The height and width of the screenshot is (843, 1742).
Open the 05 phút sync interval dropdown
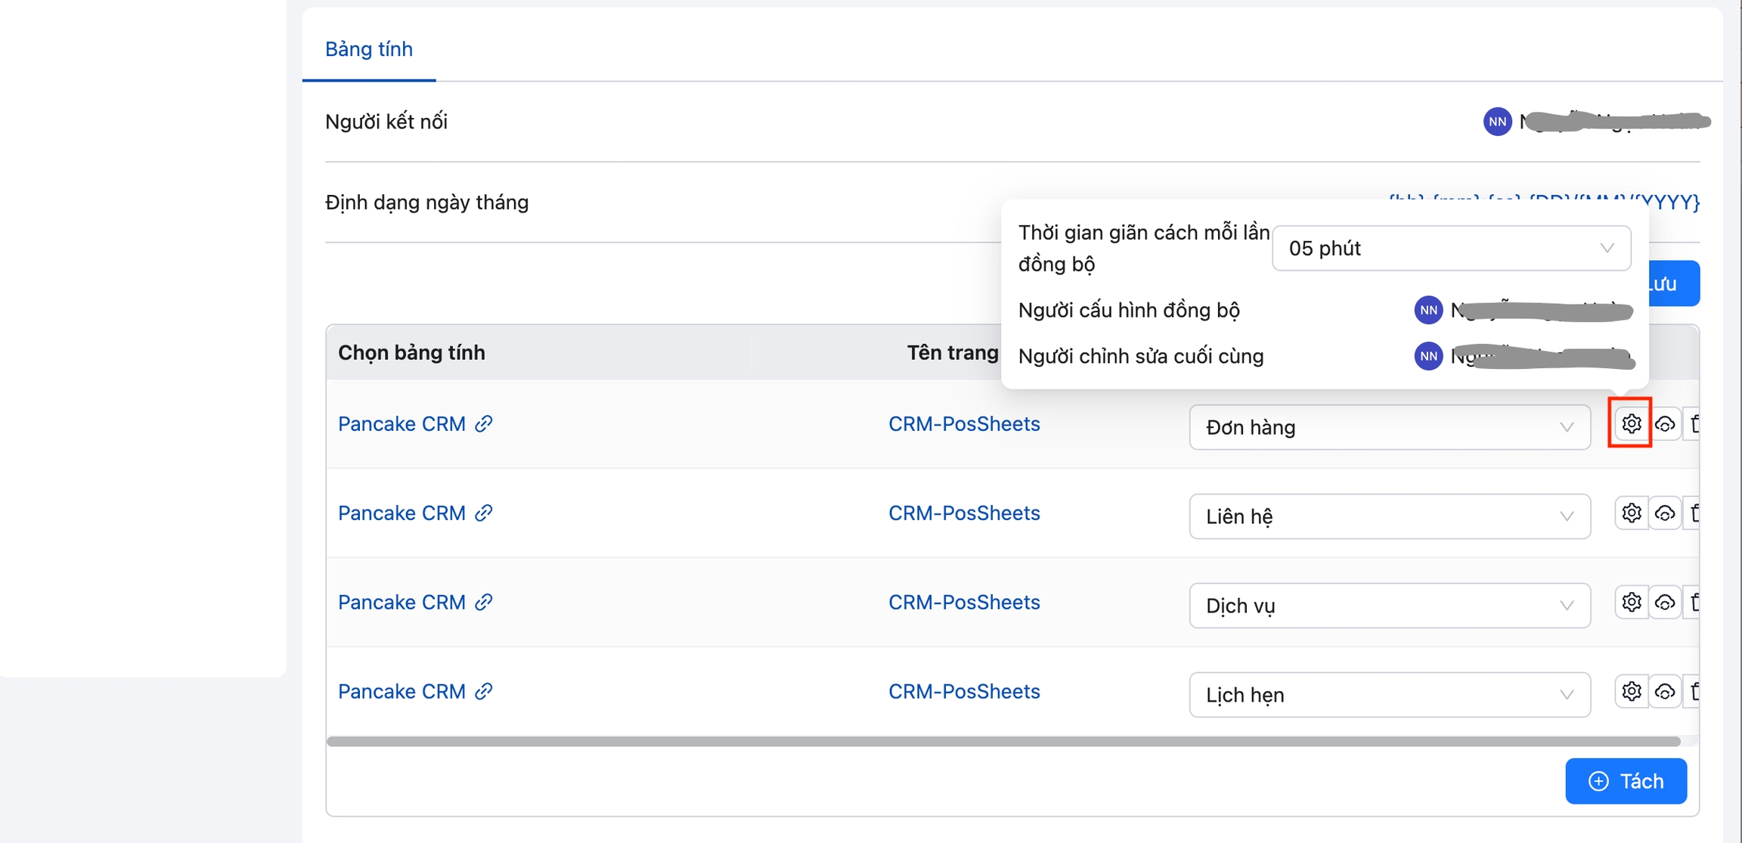pos(1451,248)
